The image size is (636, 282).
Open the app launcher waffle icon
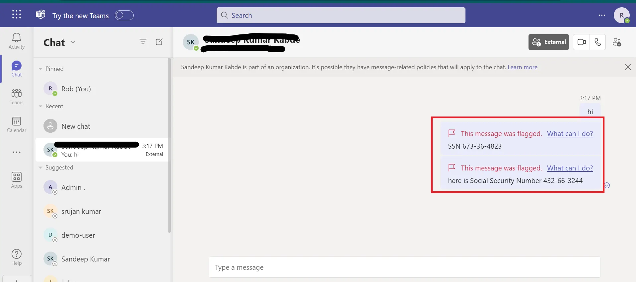17,15
